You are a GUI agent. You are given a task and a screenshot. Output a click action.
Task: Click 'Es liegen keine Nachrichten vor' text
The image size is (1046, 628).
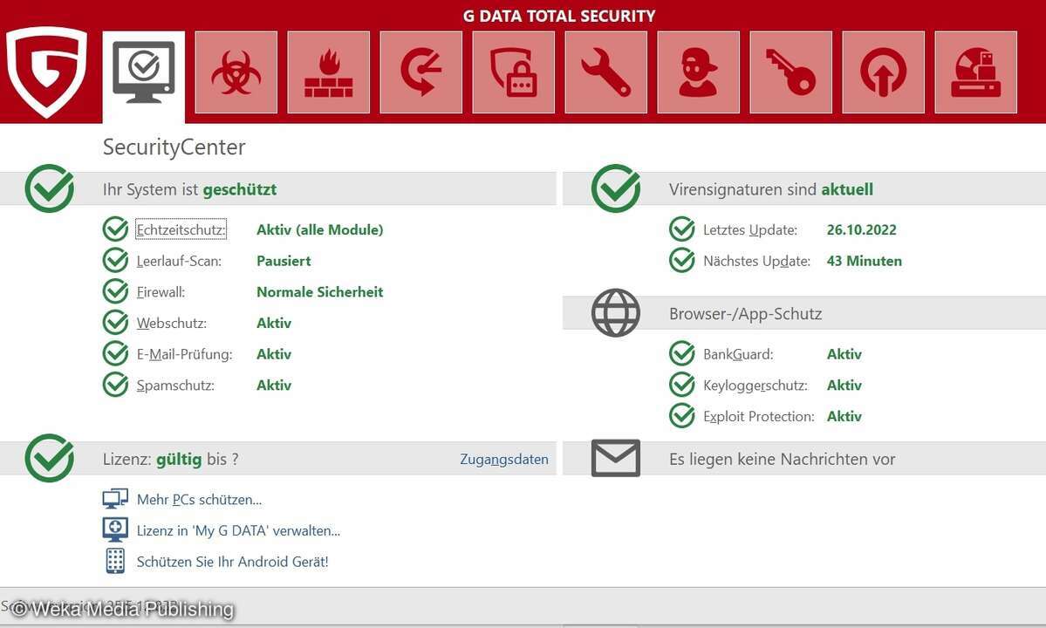click(782, 460)
